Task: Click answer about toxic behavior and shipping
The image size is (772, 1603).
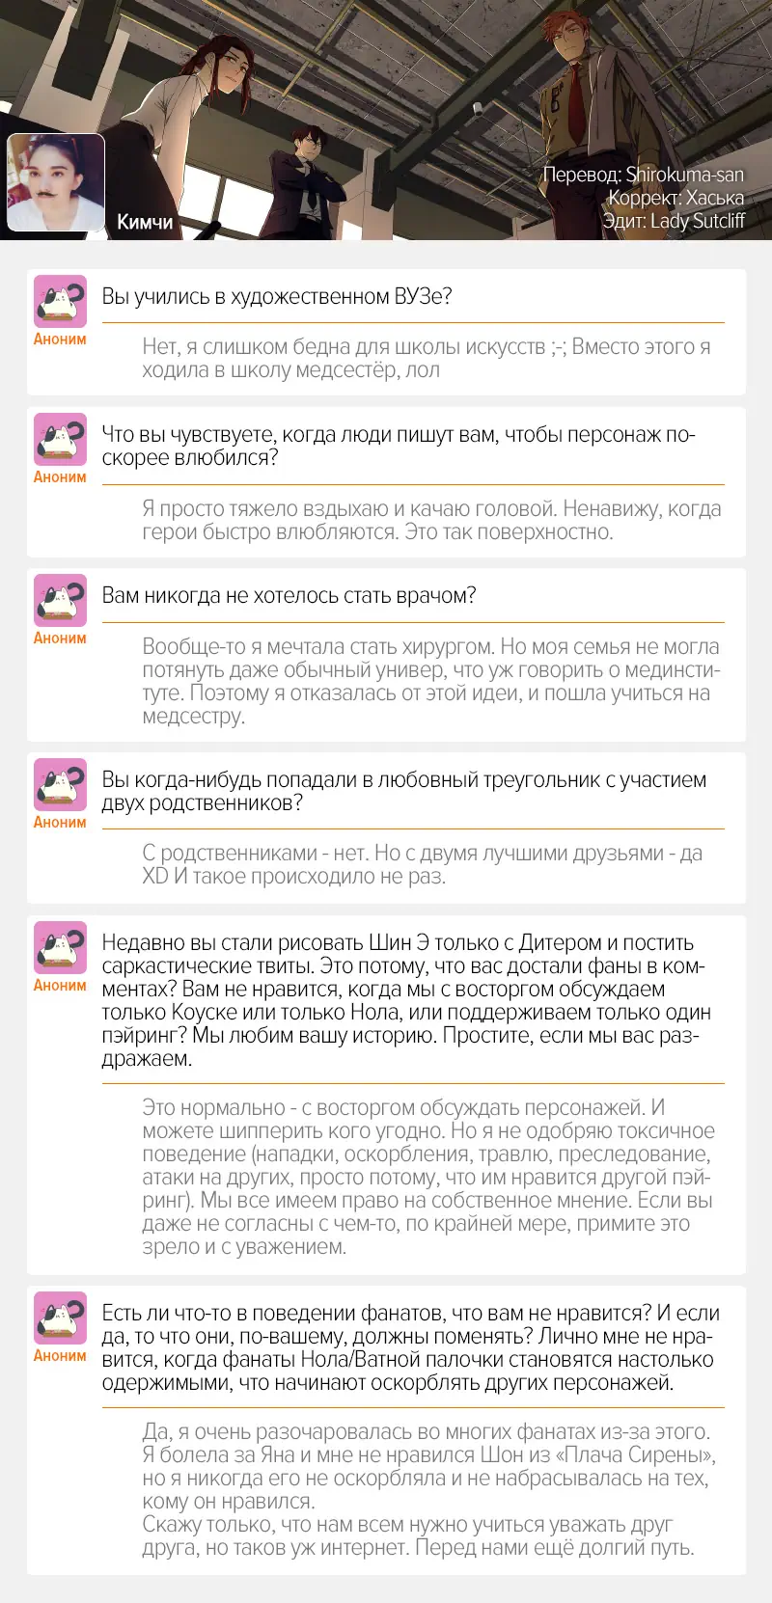Action: click(x=428, y=1177)
